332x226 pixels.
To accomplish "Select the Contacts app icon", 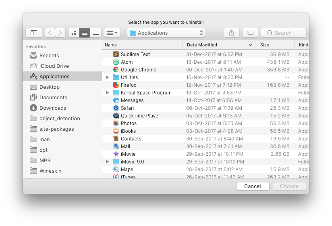I will (x=116, y=139).
